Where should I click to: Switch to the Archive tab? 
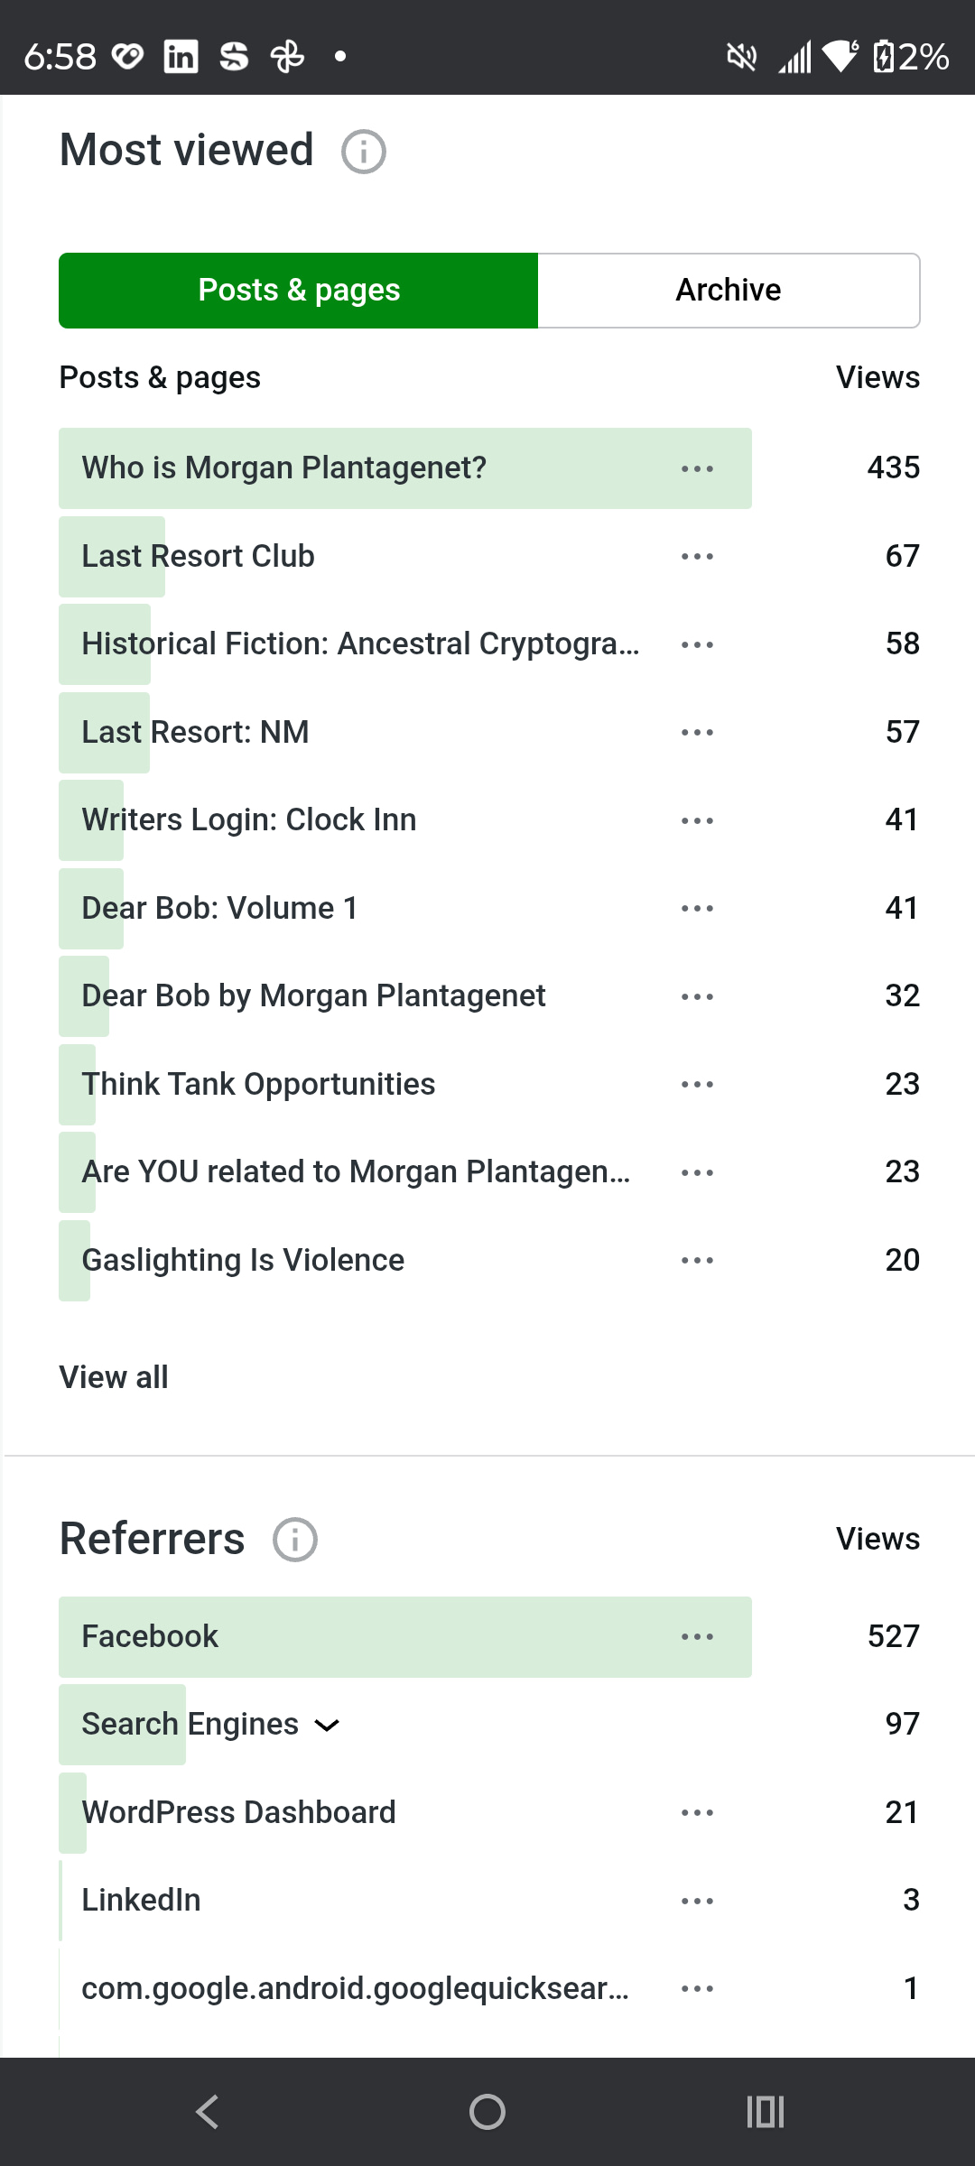pyautogui.click(x=729, y=291)
